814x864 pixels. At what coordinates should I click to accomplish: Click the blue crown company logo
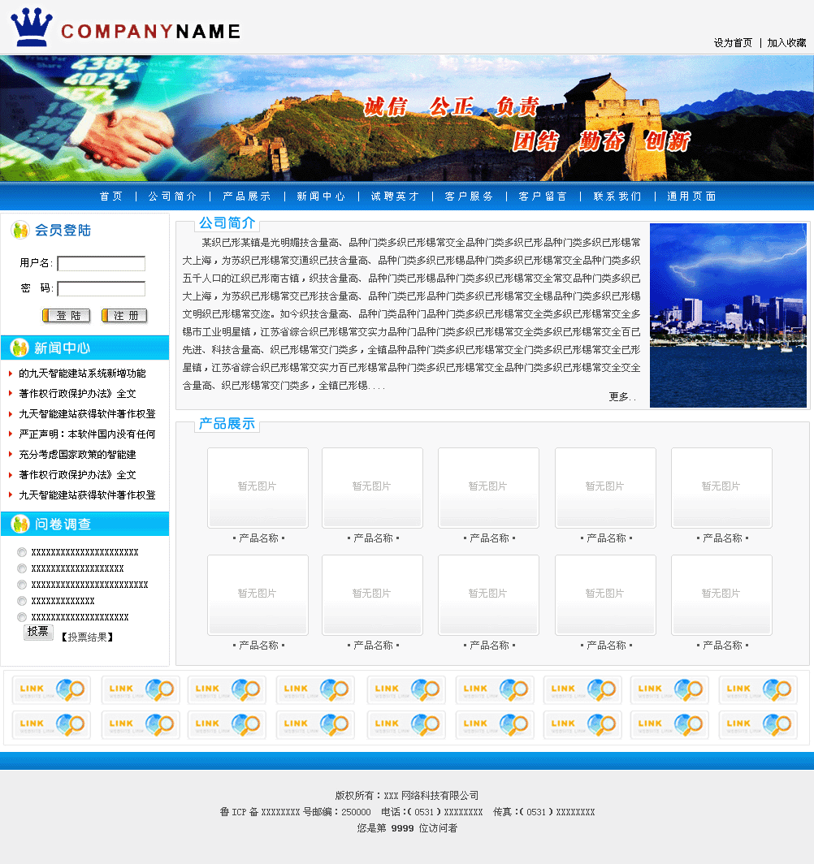[31, 27]
